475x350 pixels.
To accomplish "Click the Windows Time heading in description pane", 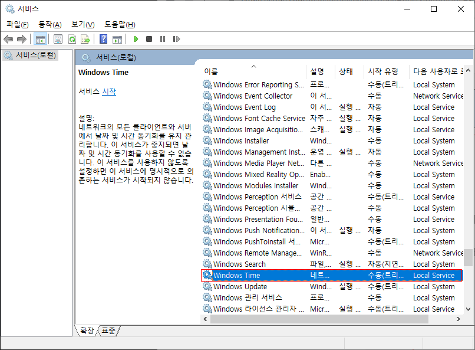I will coord(103,73).
